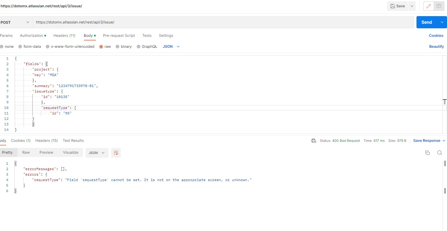Click the Send button

point(427,22)
